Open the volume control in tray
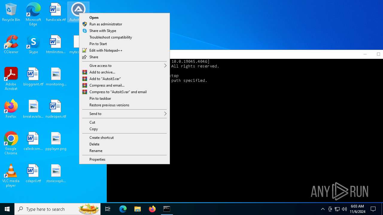The image size is (383, 215). [x=344, y=209]
